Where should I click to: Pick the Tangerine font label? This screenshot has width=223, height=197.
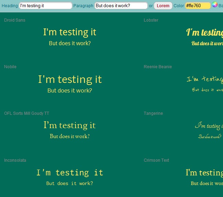153,113
